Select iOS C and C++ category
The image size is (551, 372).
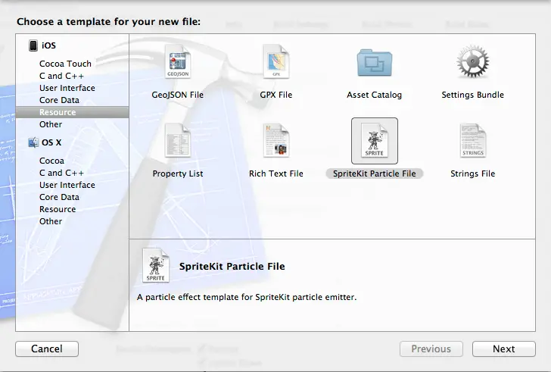61,76
